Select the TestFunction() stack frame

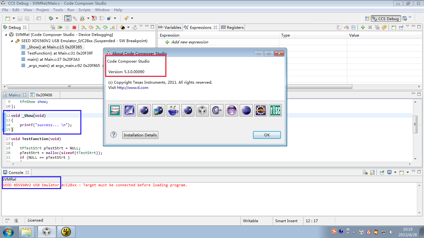[x=60, y=53]
